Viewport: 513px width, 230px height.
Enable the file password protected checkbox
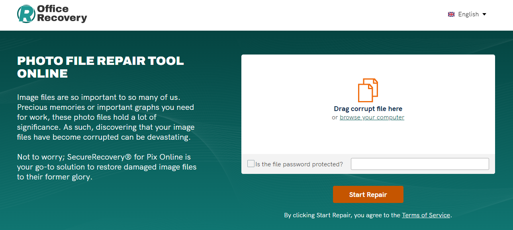[251, 164]
